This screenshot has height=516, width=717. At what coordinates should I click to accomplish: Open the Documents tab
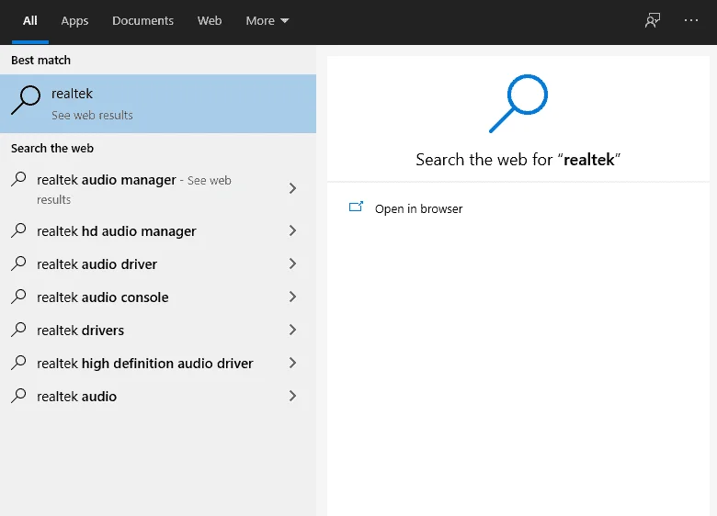[x=142, y=21]
